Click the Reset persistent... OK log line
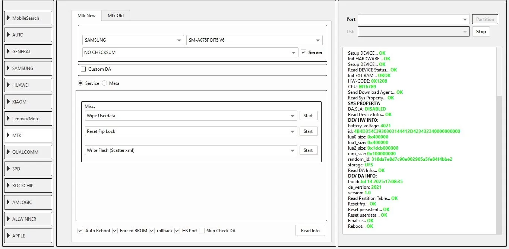The image size is (509, 249). (x=369, y=210)
